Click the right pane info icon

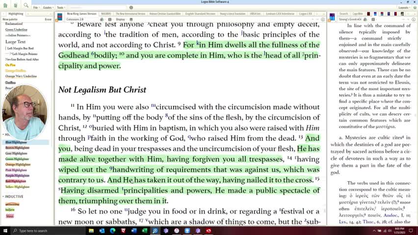(x=414, y=20)
